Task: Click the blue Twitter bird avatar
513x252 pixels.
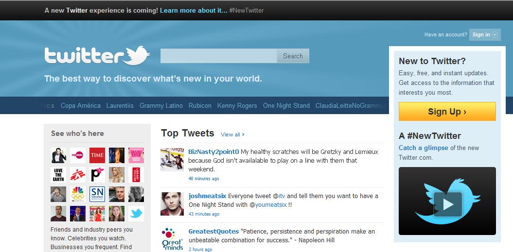Action: click(136, 213)
